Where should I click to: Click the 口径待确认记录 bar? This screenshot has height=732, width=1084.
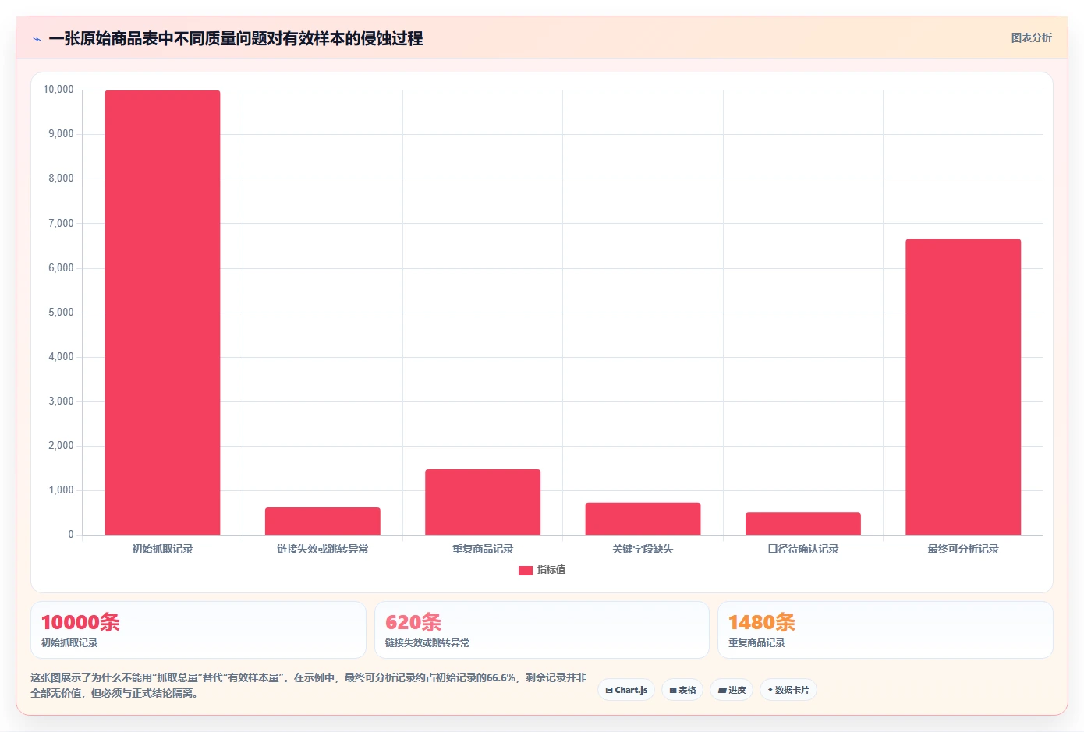click(803, 523)
